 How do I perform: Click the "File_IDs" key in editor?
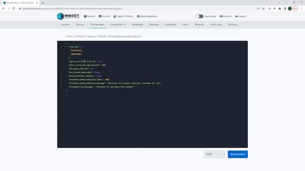[74, 47]
